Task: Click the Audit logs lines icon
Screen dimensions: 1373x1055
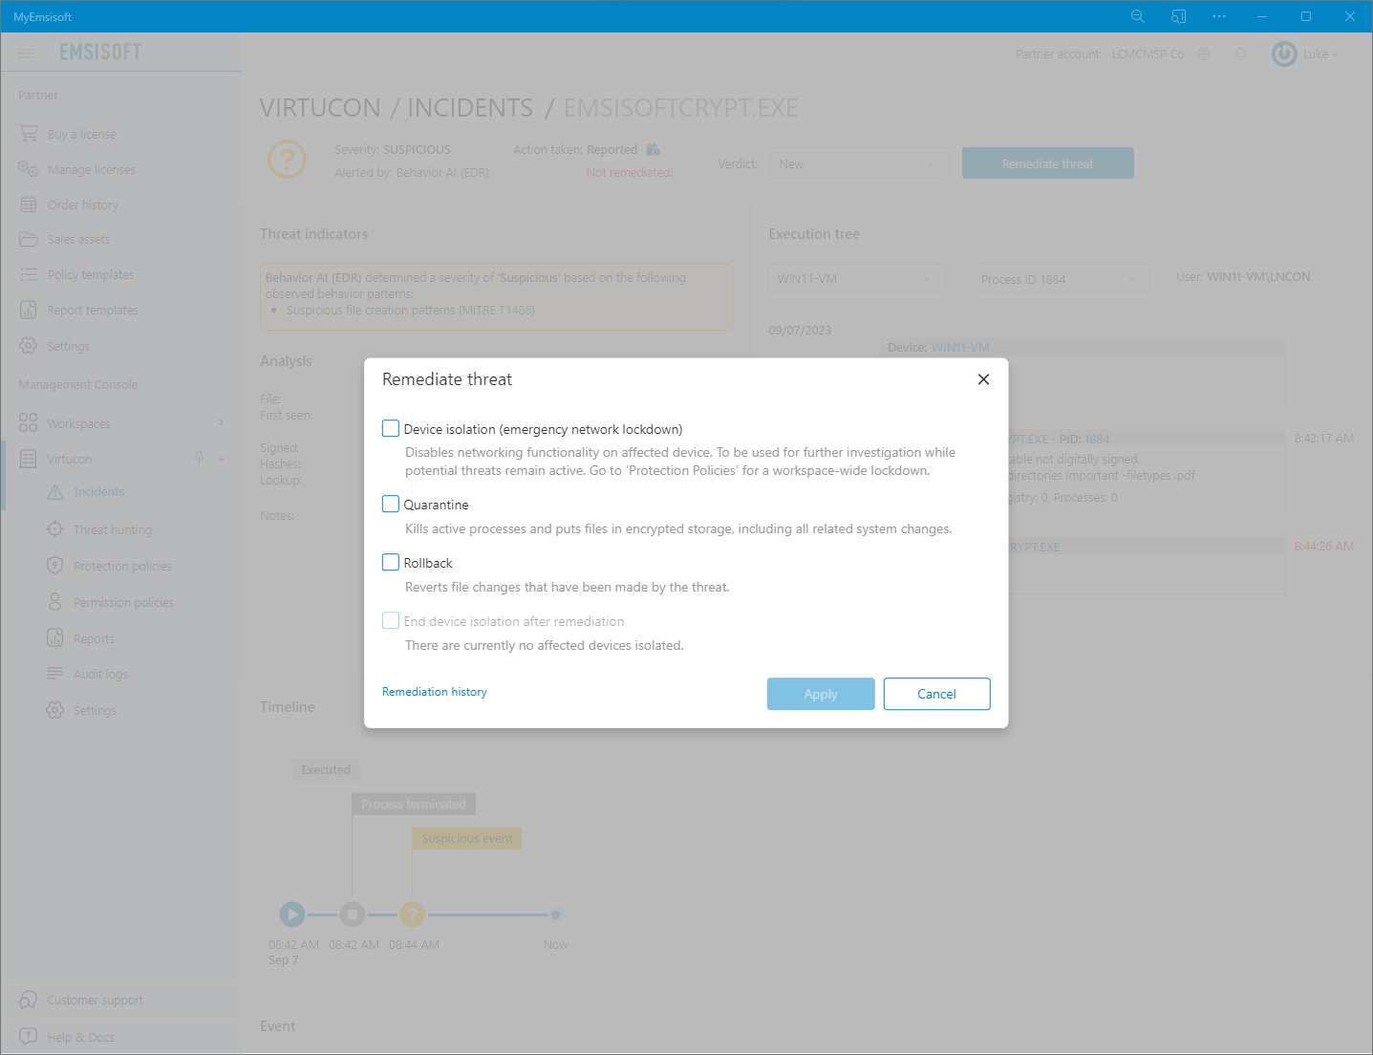Action: (x=55, y=674)
